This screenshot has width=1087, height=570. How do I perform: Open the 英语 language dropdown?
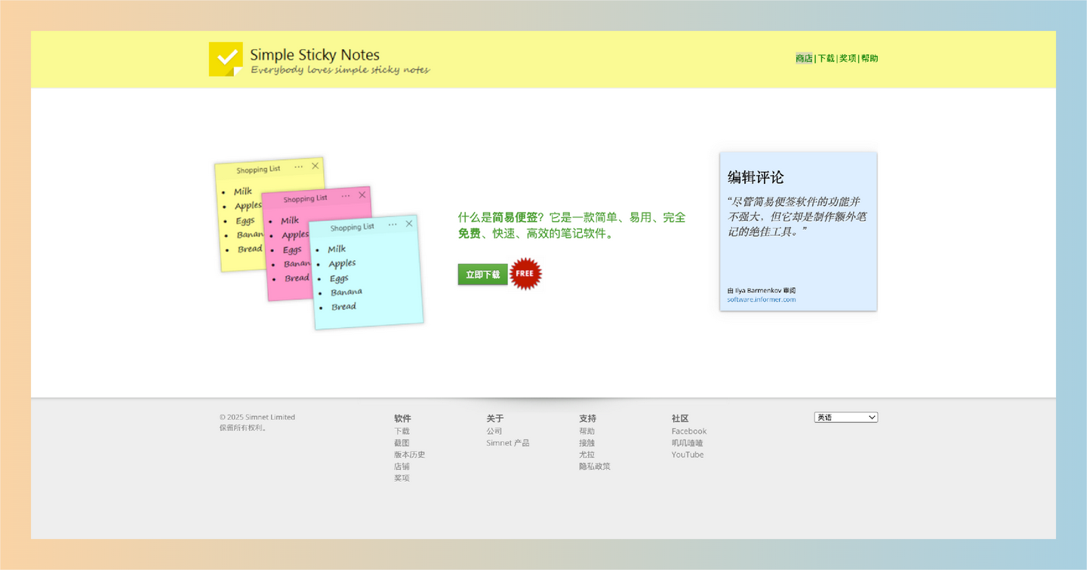(x=845, y=417)
